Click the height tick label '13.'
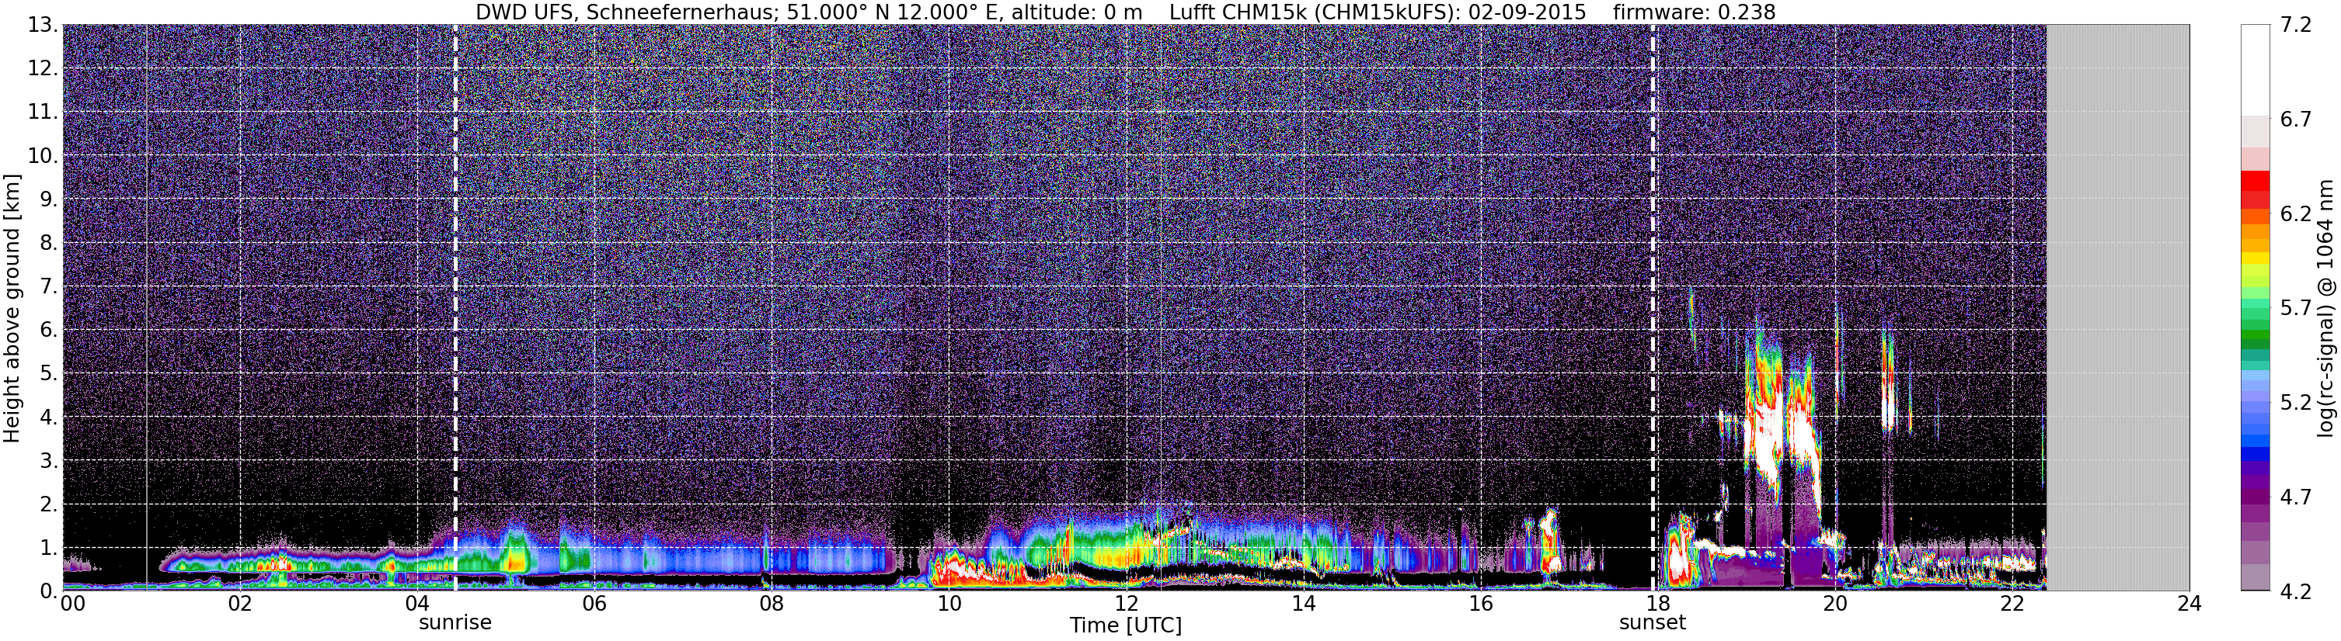The image size is (2341, 641). [43, 26]
